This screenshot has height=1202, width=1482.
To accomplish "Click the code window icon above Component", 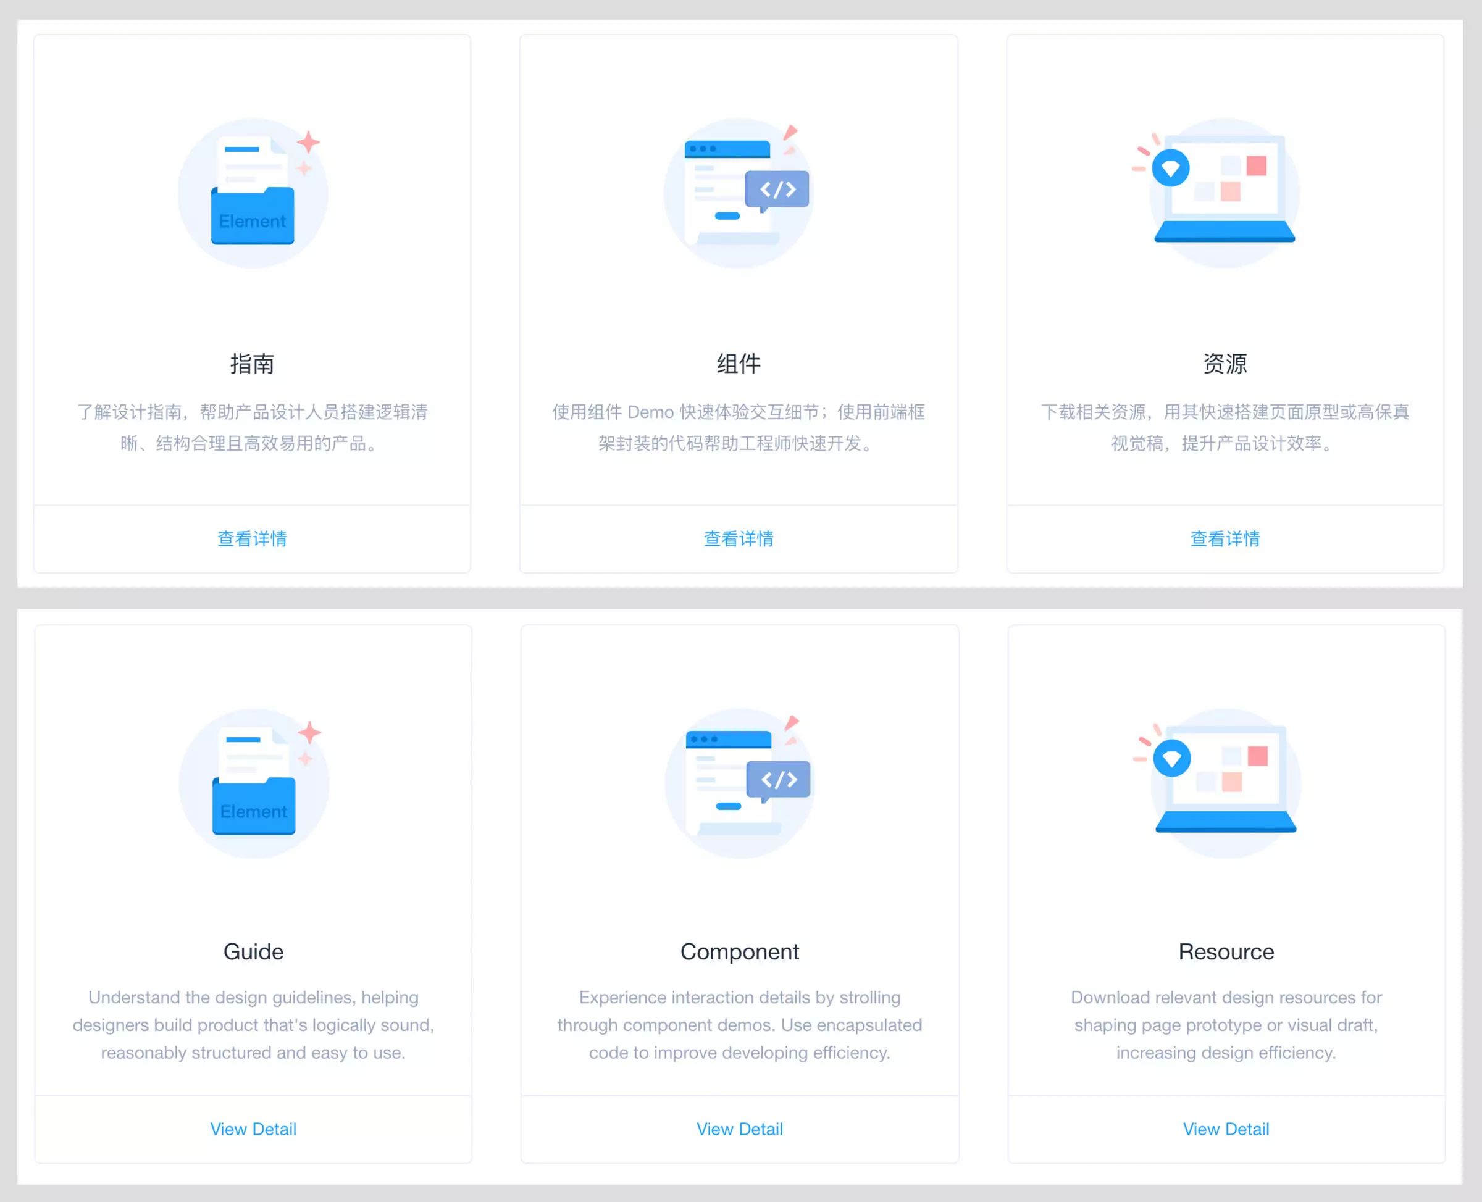I will point(740,783).
